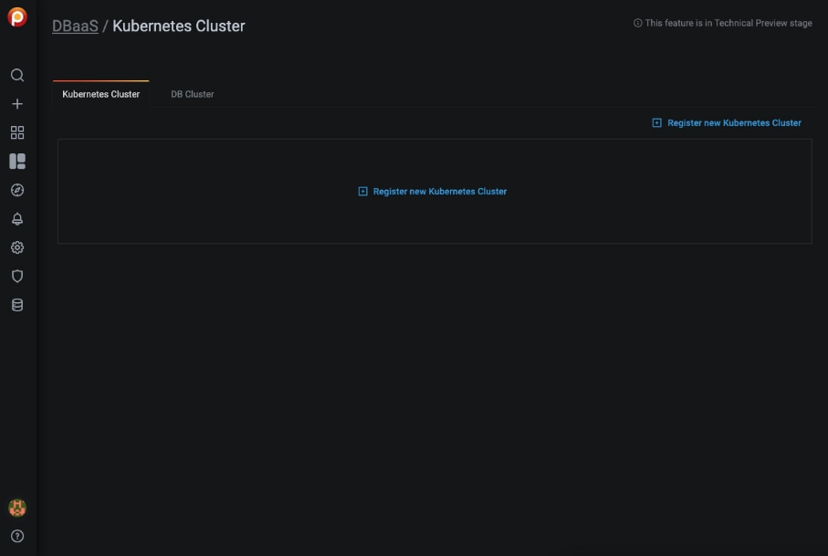Viewport: 828px width, 556px height.
Task: Switch to the DB Cluster tab
Action: [x=193, y=94]
